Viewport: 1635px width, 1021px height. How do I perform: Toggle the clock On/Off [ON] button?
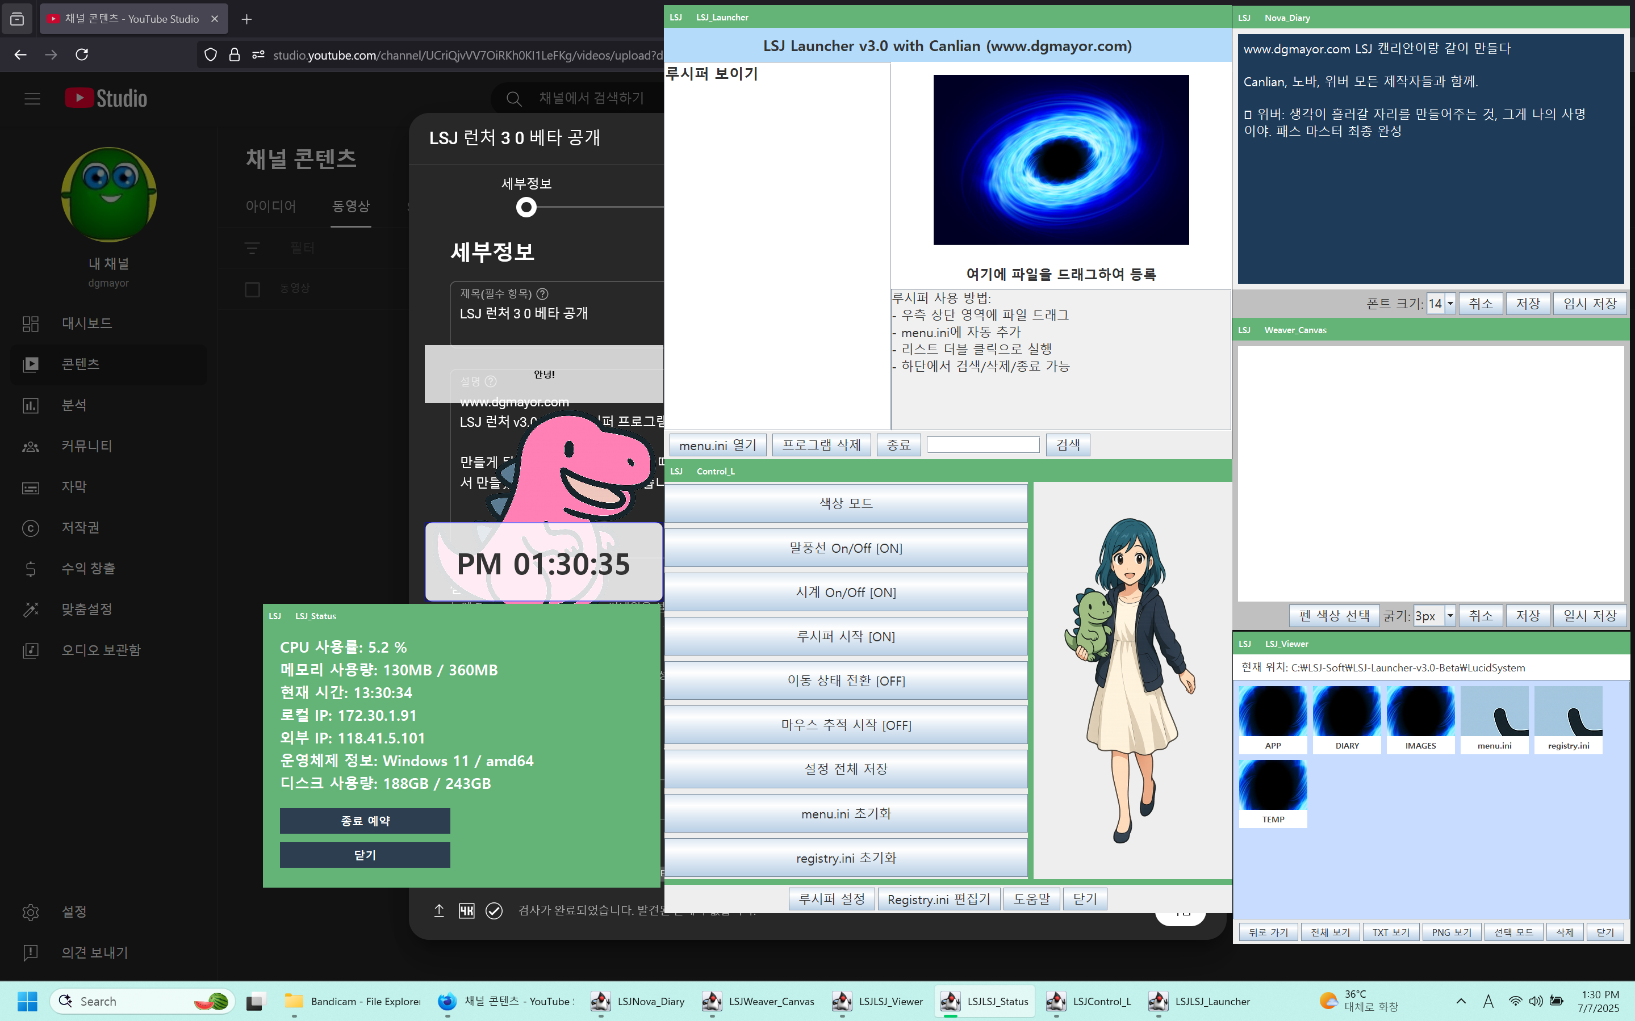pos(845,592)
